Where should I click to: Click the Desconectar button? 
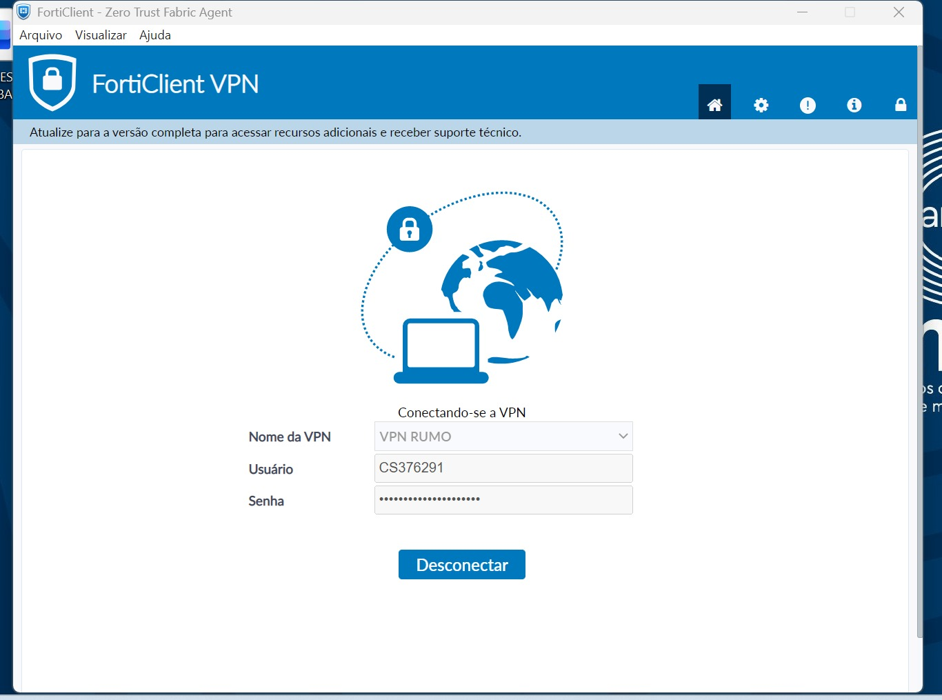tap(462, 565)
